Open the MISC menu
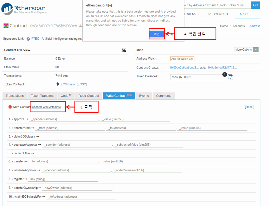This screenshot has height=206, width=269. 244,14
